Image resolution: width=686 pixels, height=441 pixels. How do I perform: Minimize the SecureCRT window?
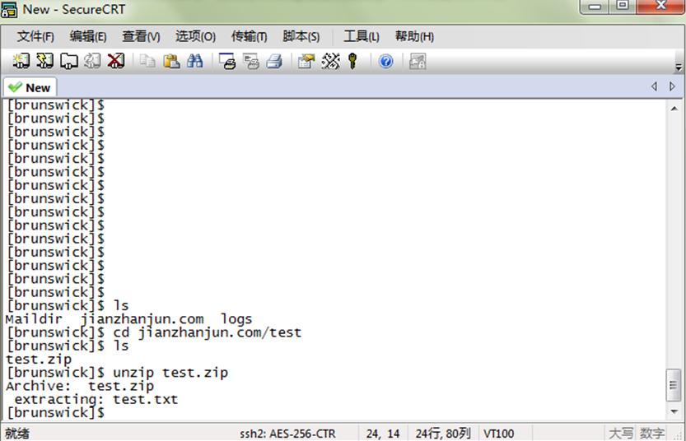(x=594, y=7)
